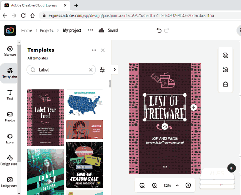The width and height of the screenshot is (241, 195).
Task: Select the food icon graphic on canvas
Action: [x=163, y=80]
